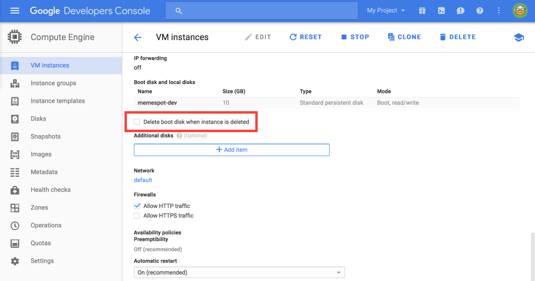Open Disks in sidebar
The image size is (535, 281).
(x=39, y=119)
